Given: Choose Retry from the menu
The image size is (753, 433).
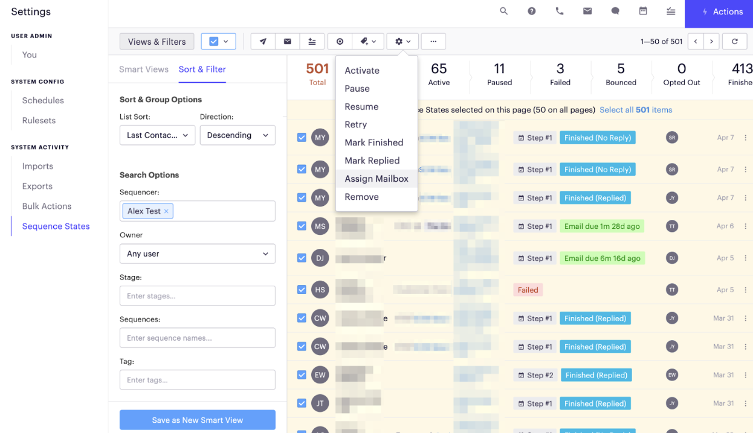Looking at the screenshot, I should click(x=376, y=125).
